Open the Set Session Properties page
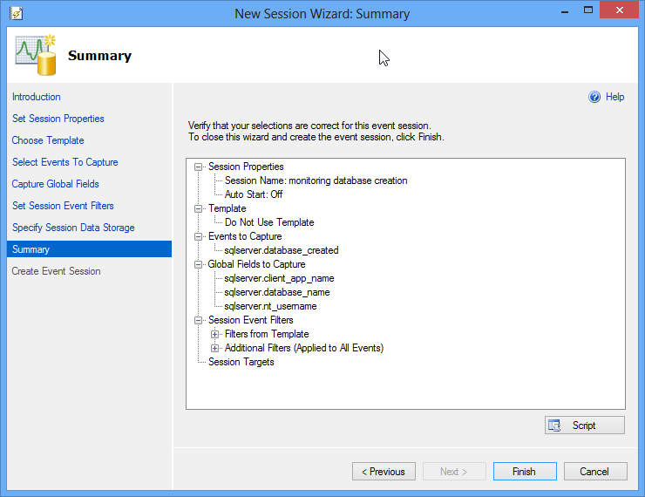Viewport: 645px width, 497px height. (58, 119)
